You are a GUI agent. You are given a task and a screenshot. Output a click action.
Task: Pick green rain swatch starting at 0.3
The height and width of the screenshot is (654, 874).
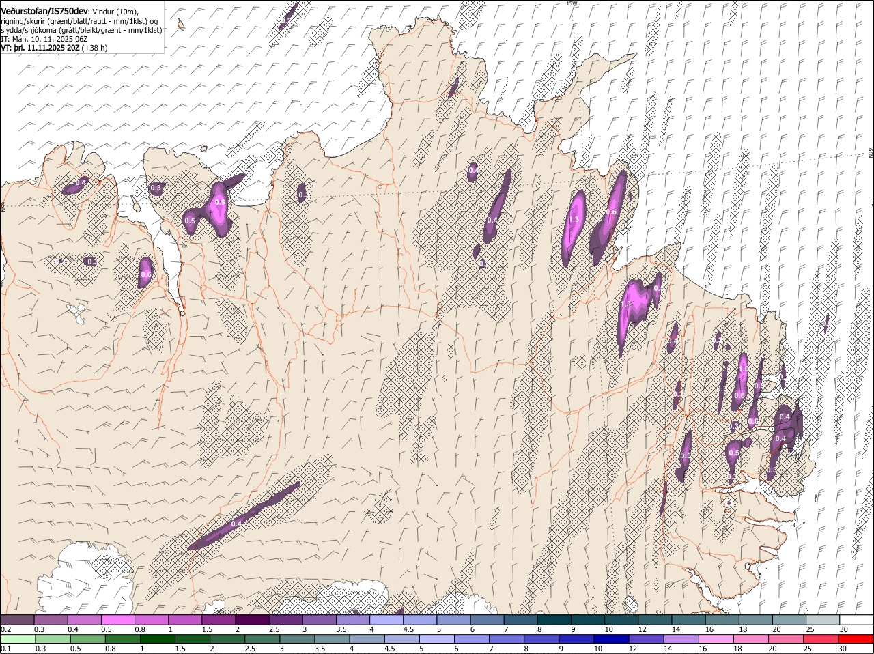pos(53,640)
